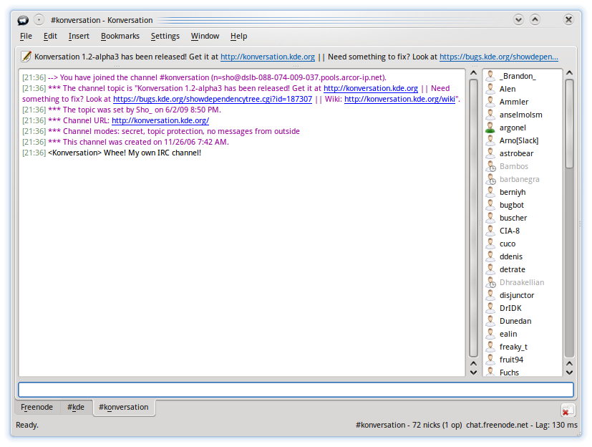Open the Settings menu
Viewport: 592px width, 447px height.
tap(165, 36)
